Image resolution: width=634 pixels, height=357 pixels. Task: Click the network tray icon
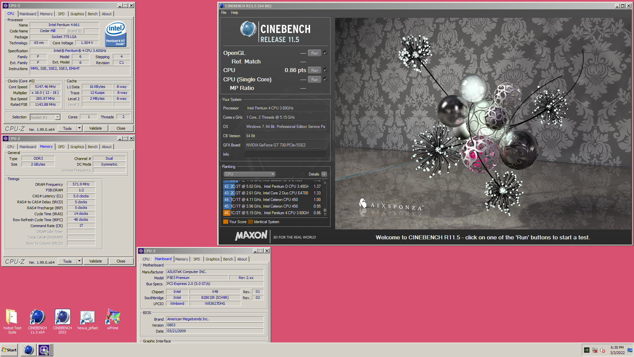(x=595, y=350)
